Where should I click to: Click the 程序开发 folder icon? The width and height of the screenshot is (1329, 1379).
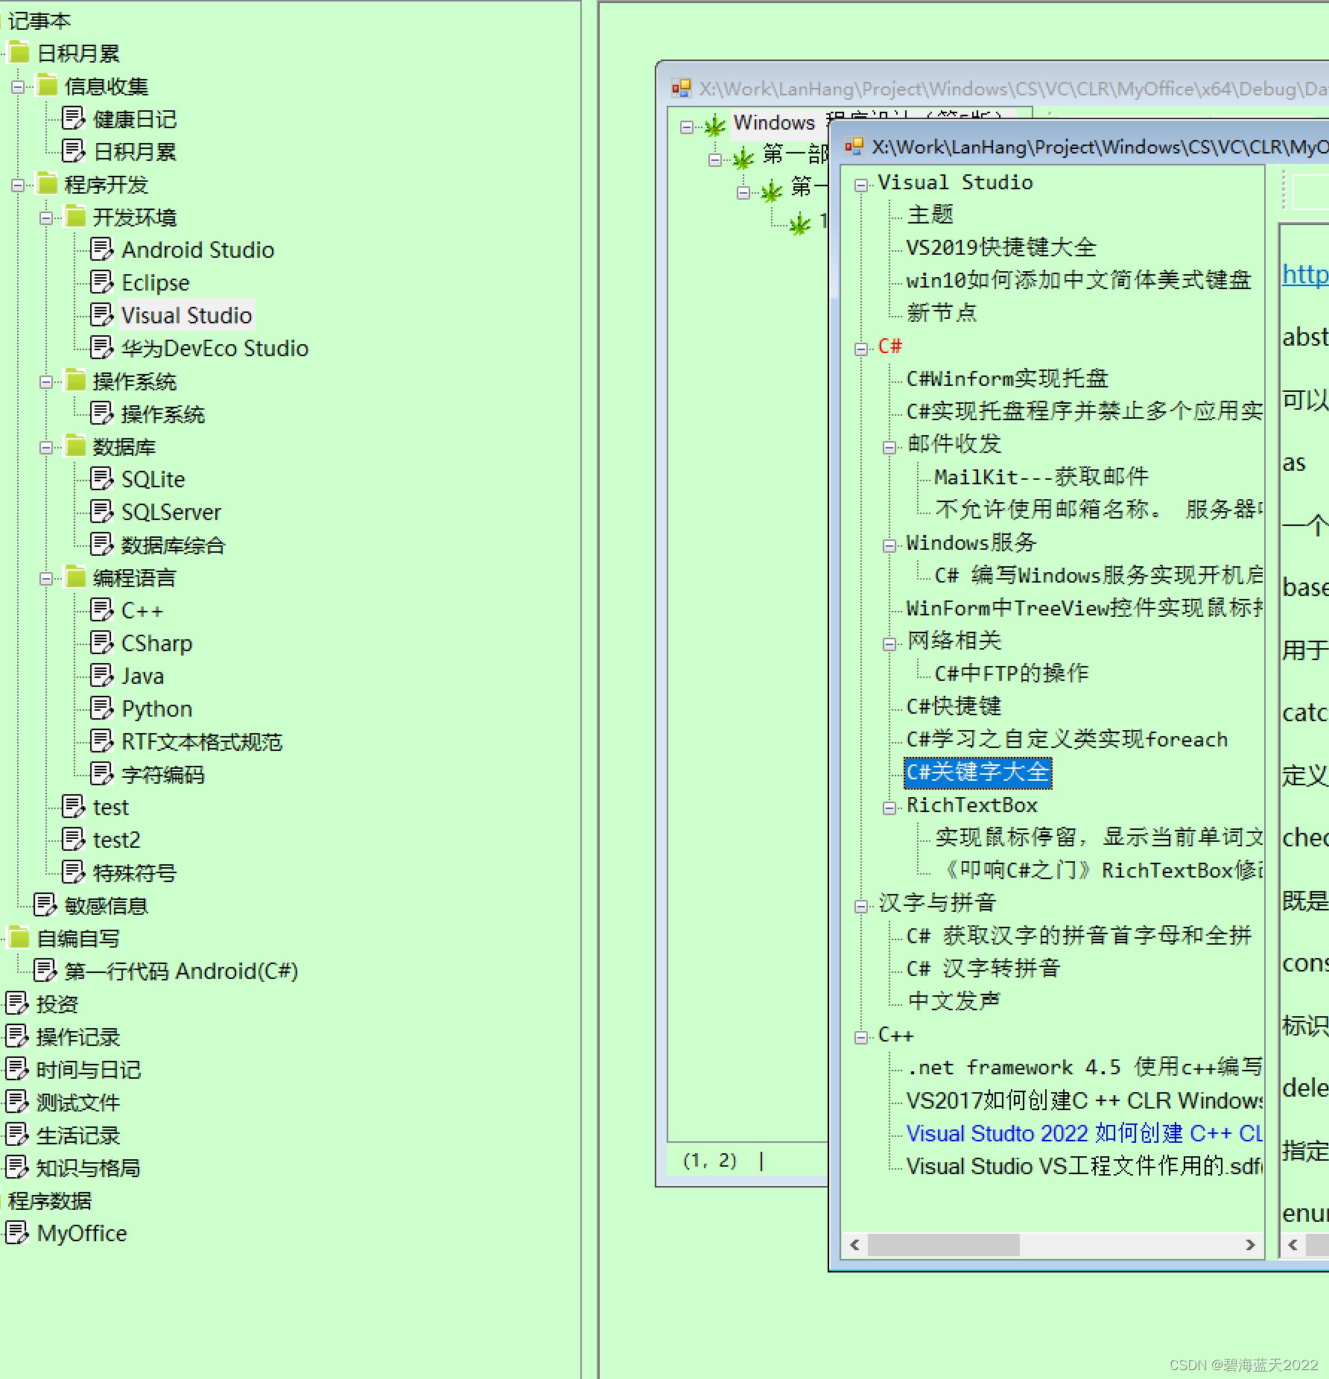[x=47, y=184]
